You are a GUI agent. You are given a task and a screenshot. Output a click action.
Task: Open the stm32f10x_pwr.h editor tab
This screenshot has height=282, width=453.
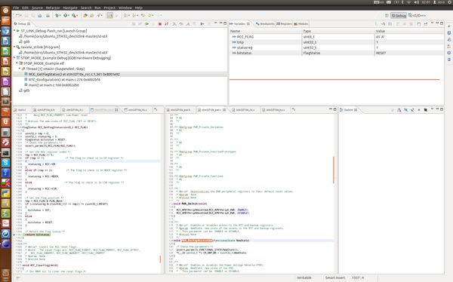tap(180, 110)
